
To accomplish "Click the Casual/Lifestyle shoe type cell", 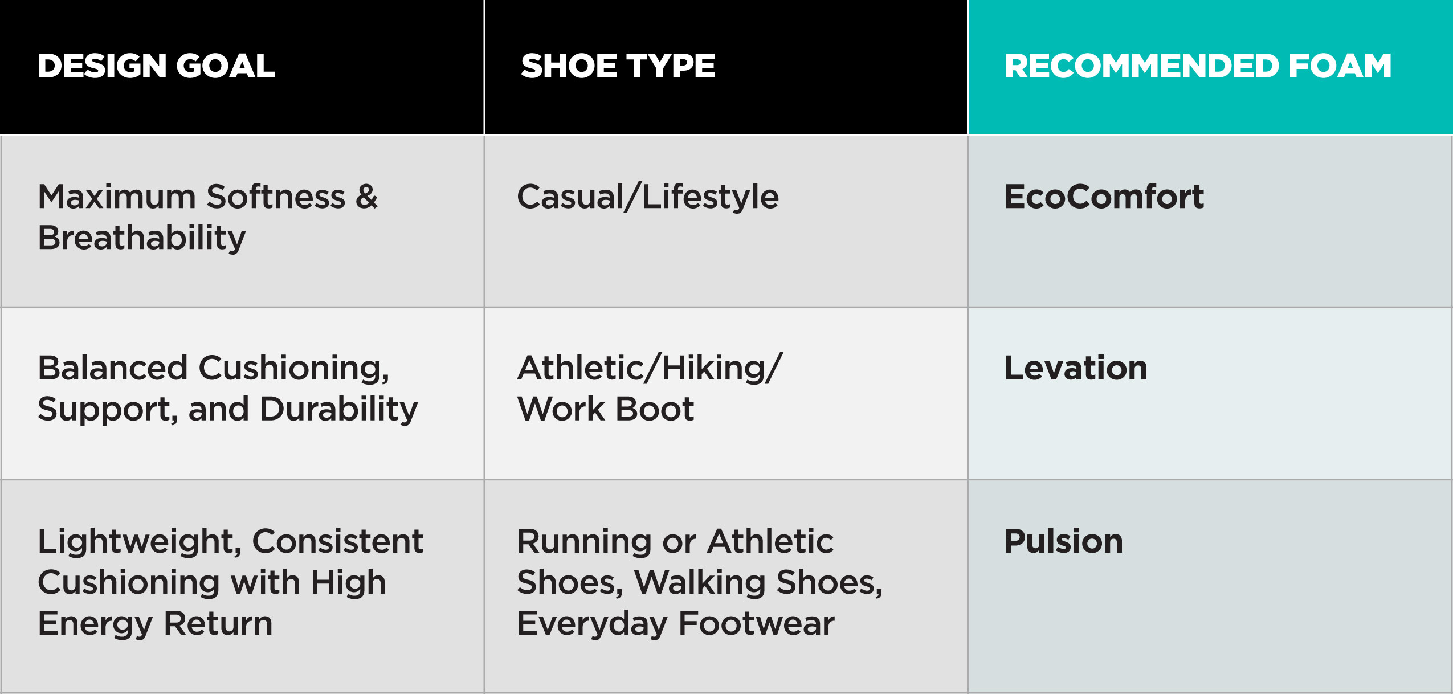I will point(647,197).
